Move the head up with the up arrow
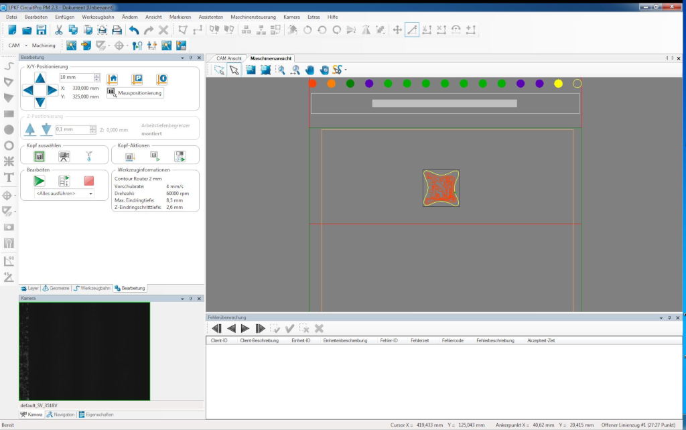 (40, 78)
